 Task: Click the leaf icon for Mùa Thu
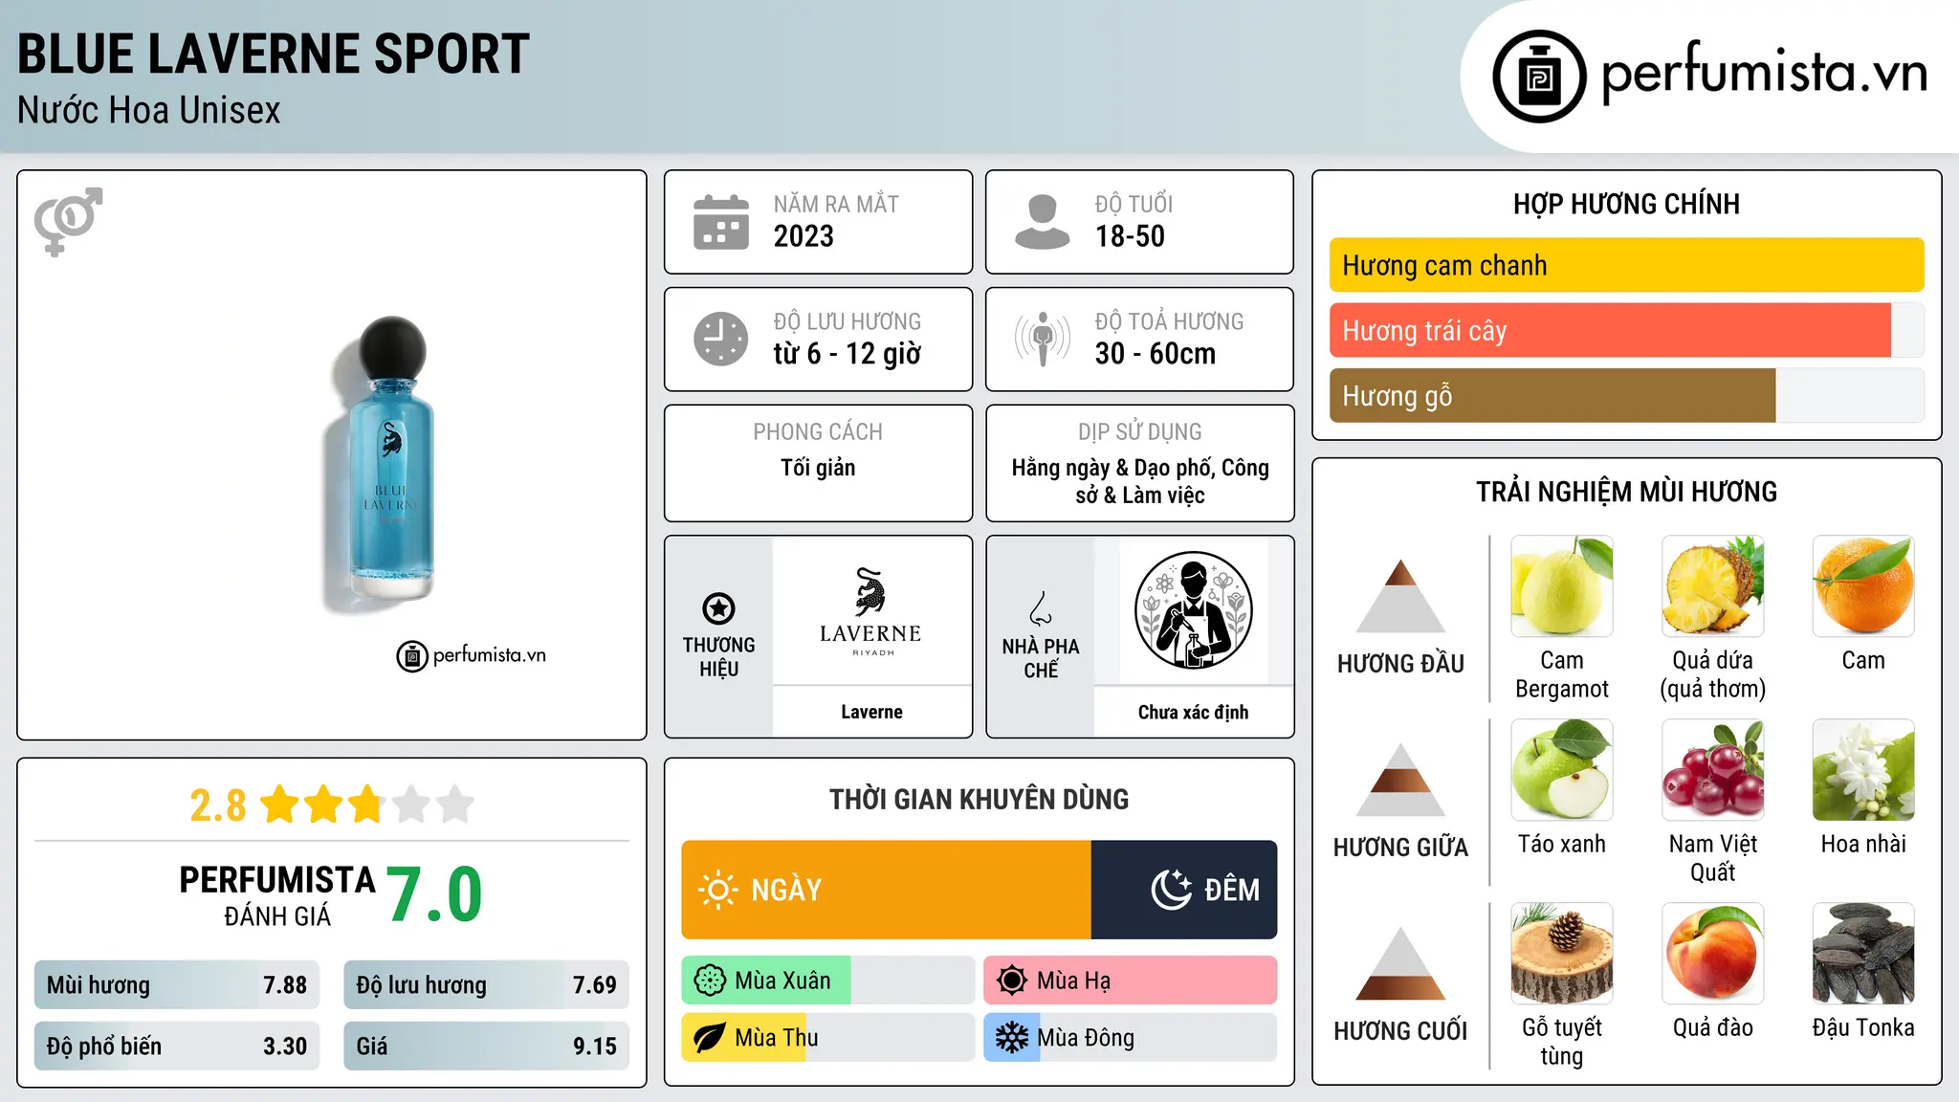pyautogui.click(x=710, y=1038)
